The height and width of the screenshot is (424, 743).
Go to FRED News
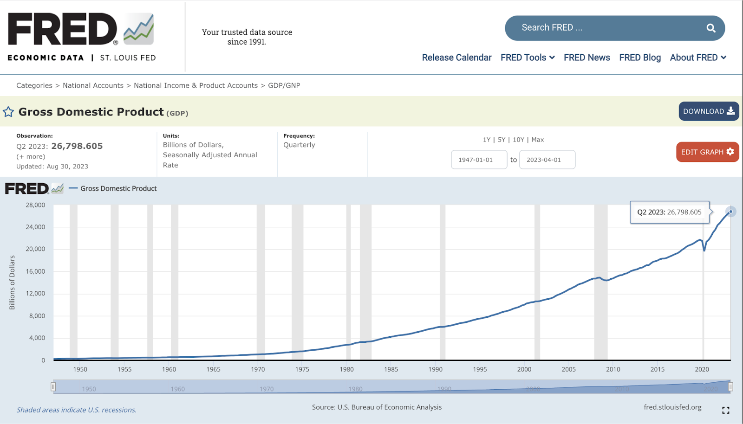[x=587, y=58]
